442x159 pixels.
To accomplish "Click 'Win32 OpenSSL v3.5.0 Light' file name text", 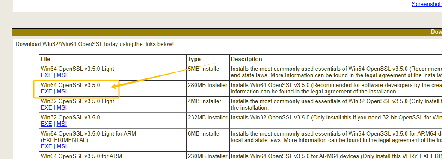I will pos(77,101).
